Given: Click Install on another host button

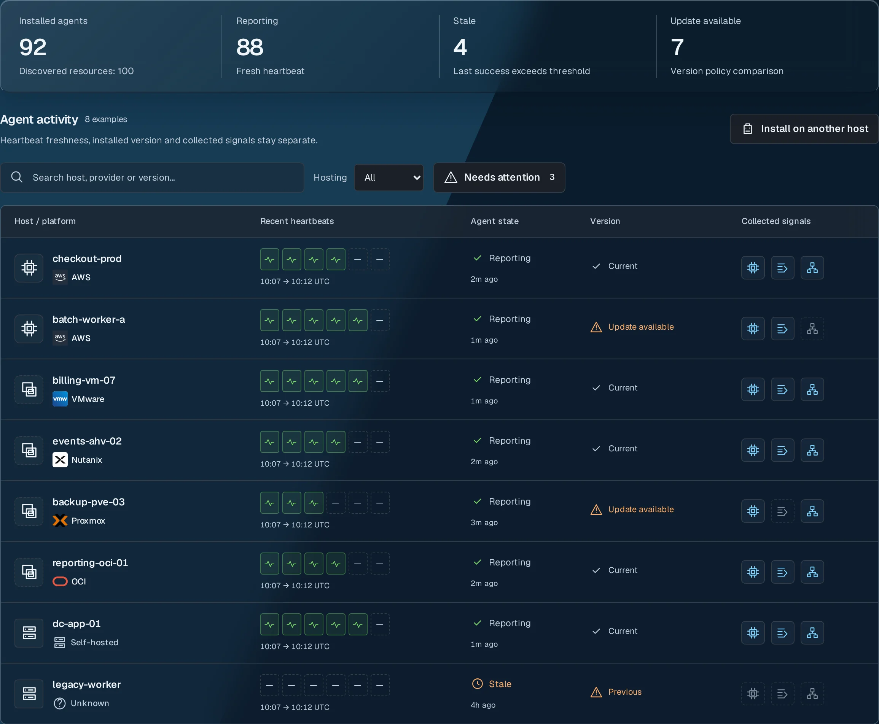Looking at the screenshot, I should [804, 129].
